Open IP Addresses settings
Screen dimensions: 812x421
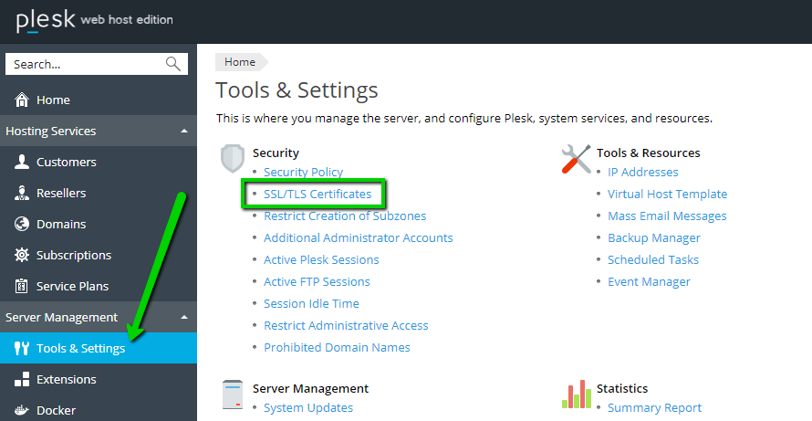(642, 173)
